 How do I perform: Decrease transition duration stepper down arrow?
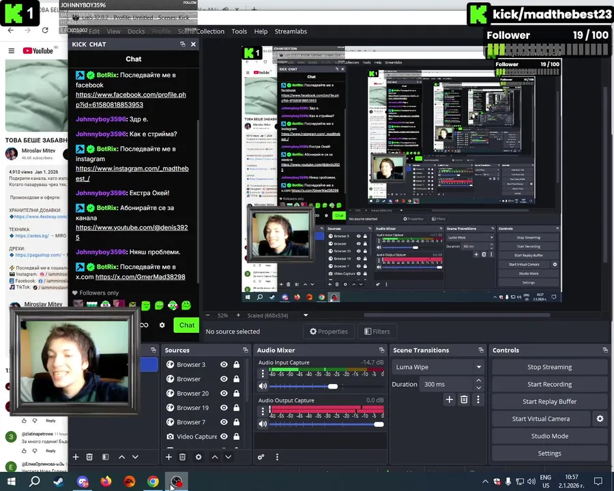coord(478,388)
